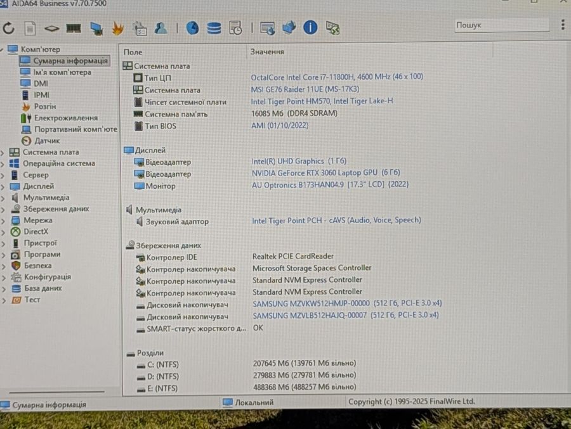Click the memory module toolbar icon

point(74,28)
